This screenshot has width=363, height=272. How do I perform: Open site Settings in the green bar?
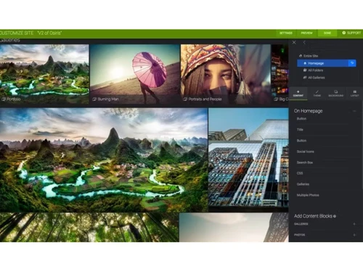(286, 33)
